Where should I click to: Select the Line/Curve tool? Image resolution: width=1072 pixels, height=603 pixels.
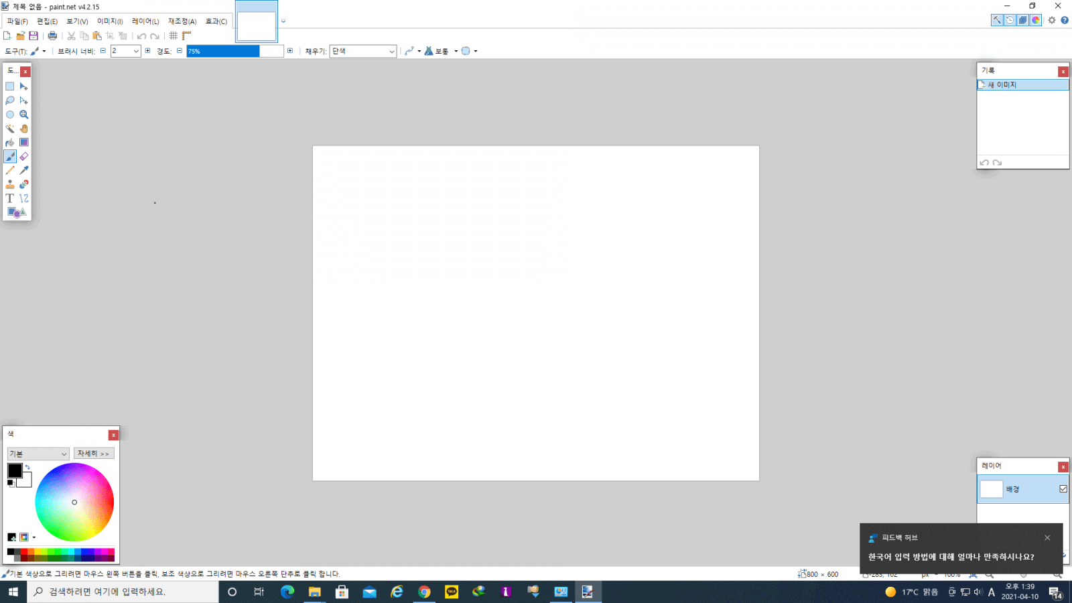point(24,198)
